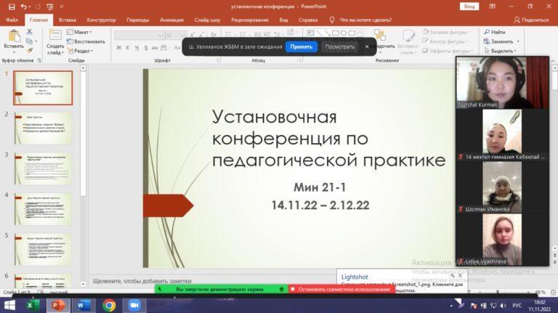Start slideshow from beginning quick-access icon
The height and width of the screenshot is (313, 558).
[x=50, y=7]
